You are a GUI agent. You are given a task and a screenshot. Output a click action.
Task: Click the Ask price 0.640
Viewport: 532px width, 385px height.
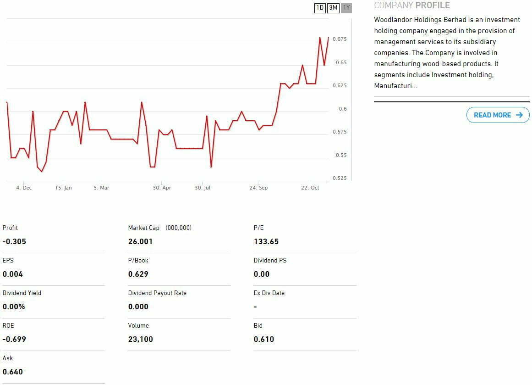coord(12,372)
